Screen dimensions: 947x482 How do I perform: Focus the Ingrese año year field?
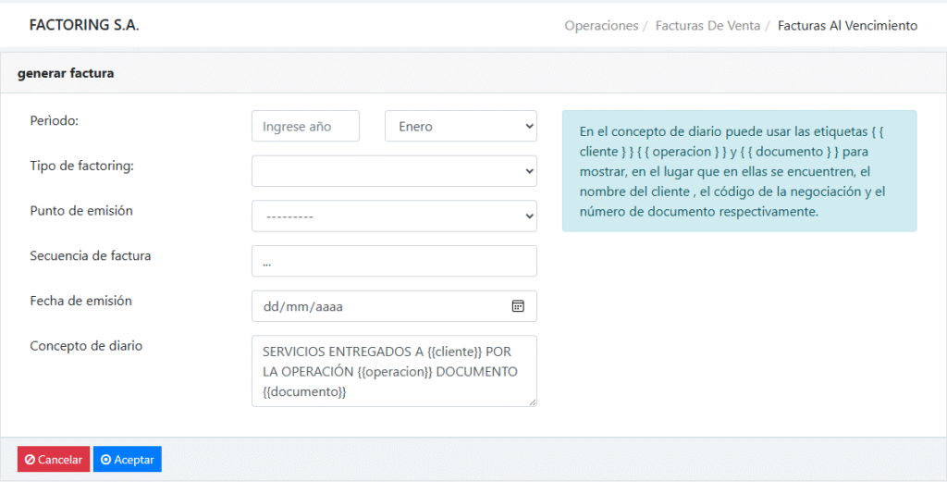[x=305, y=127]
